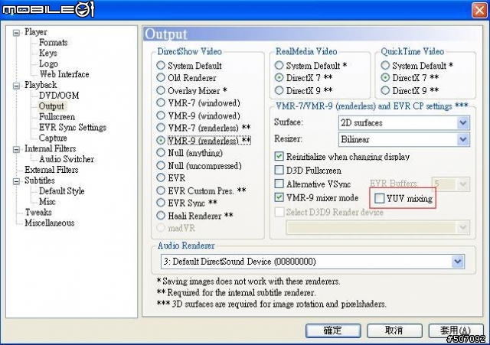
Task: Cancel changes with the 取消 button
Action: pos(394,330)
